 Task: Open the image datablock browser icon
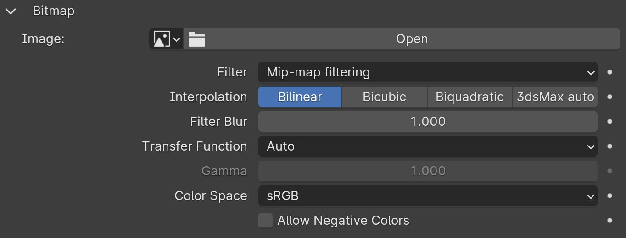click(x=166, y=39)
